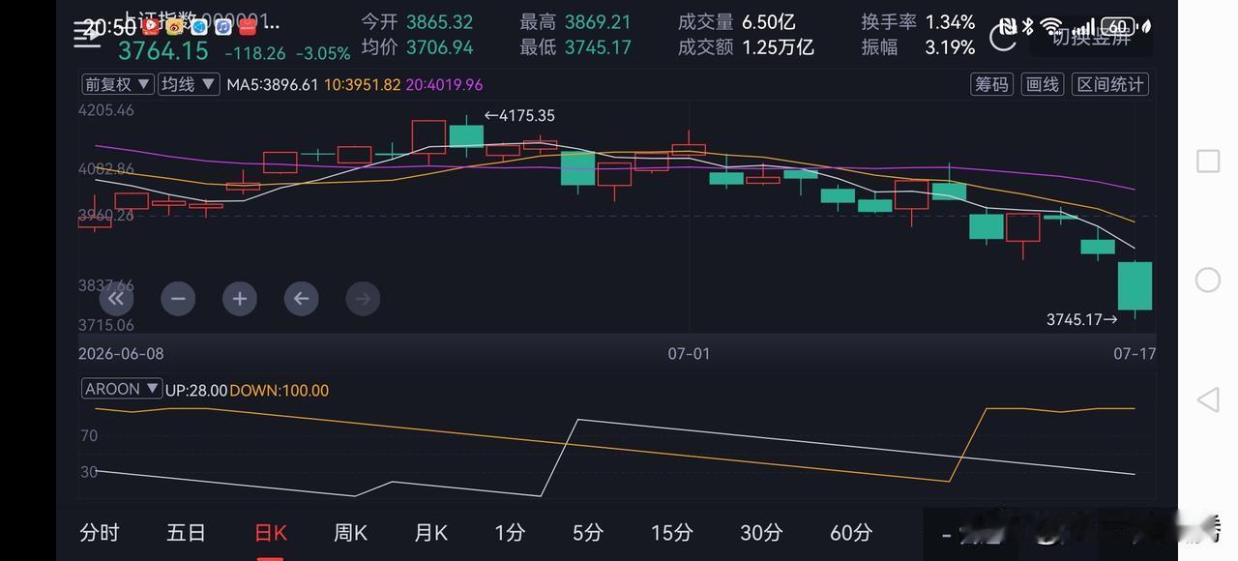Select the 日K daily candlestick tab
The image size is (1238, 561).
271,532
